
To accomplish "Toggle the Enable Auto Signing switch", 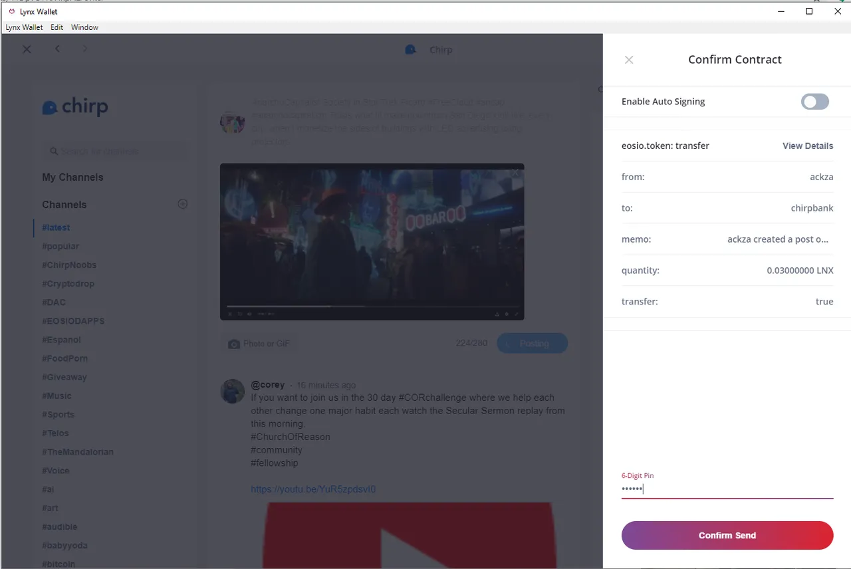I will click(815, 102).
